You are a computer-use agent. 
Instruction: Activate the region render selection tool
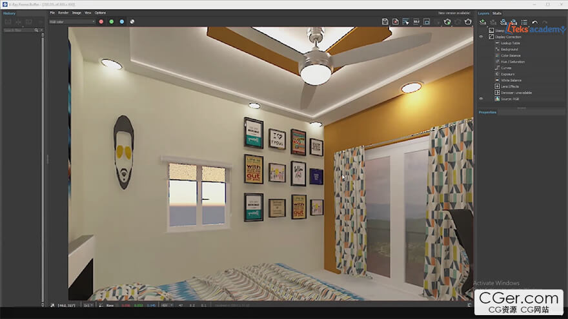click(x=405, y=21)
